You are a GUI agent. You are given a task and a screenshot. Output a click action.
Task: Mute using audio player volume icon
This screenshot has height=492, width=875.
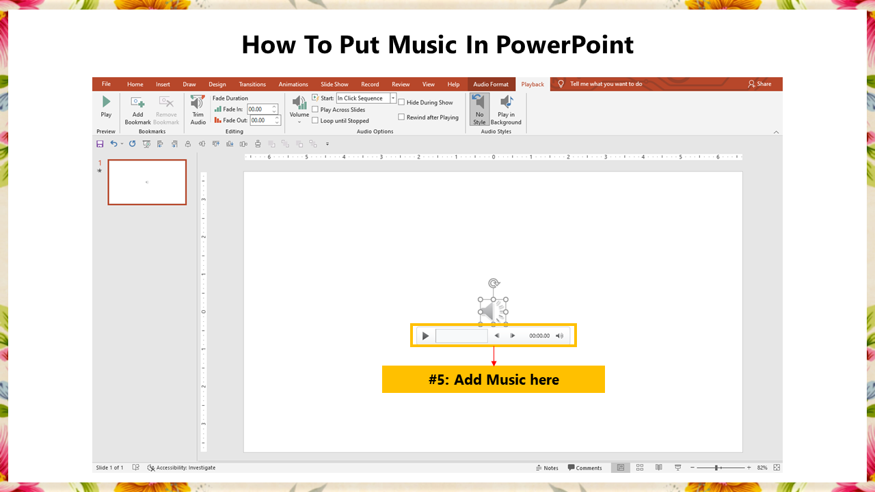tap(559, 336)
